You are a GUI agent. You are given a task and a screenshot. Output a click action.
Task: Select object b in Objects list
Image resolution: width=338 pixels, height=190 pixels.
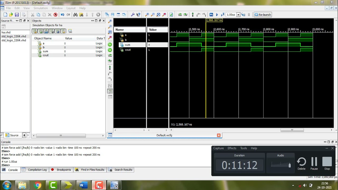(x=43, y=47)
